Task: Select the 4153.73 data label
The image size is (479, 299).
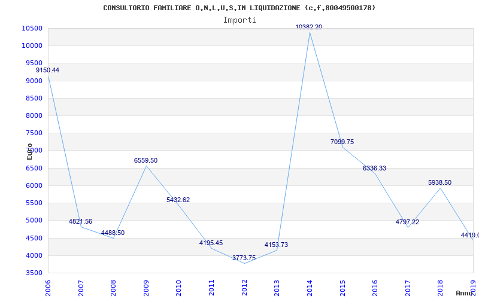Action: (x=276, y=245)
